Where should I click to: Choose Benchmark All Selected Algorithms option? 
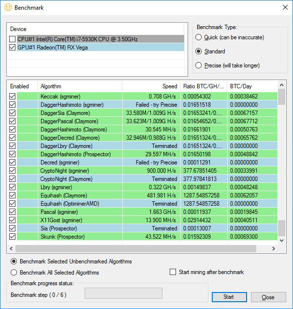(14, 273)
